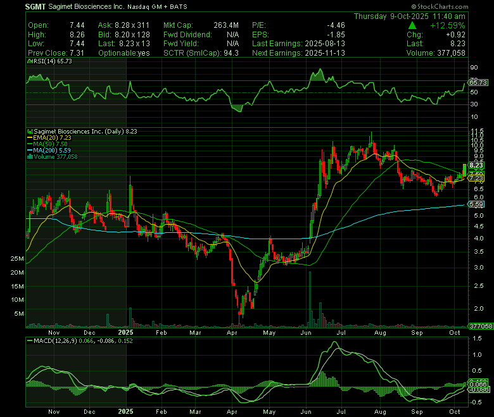
Task: Click the Sagimet Biosciences Inc. (Daily) 8.23 legend
Action: [x=85, y=132]
